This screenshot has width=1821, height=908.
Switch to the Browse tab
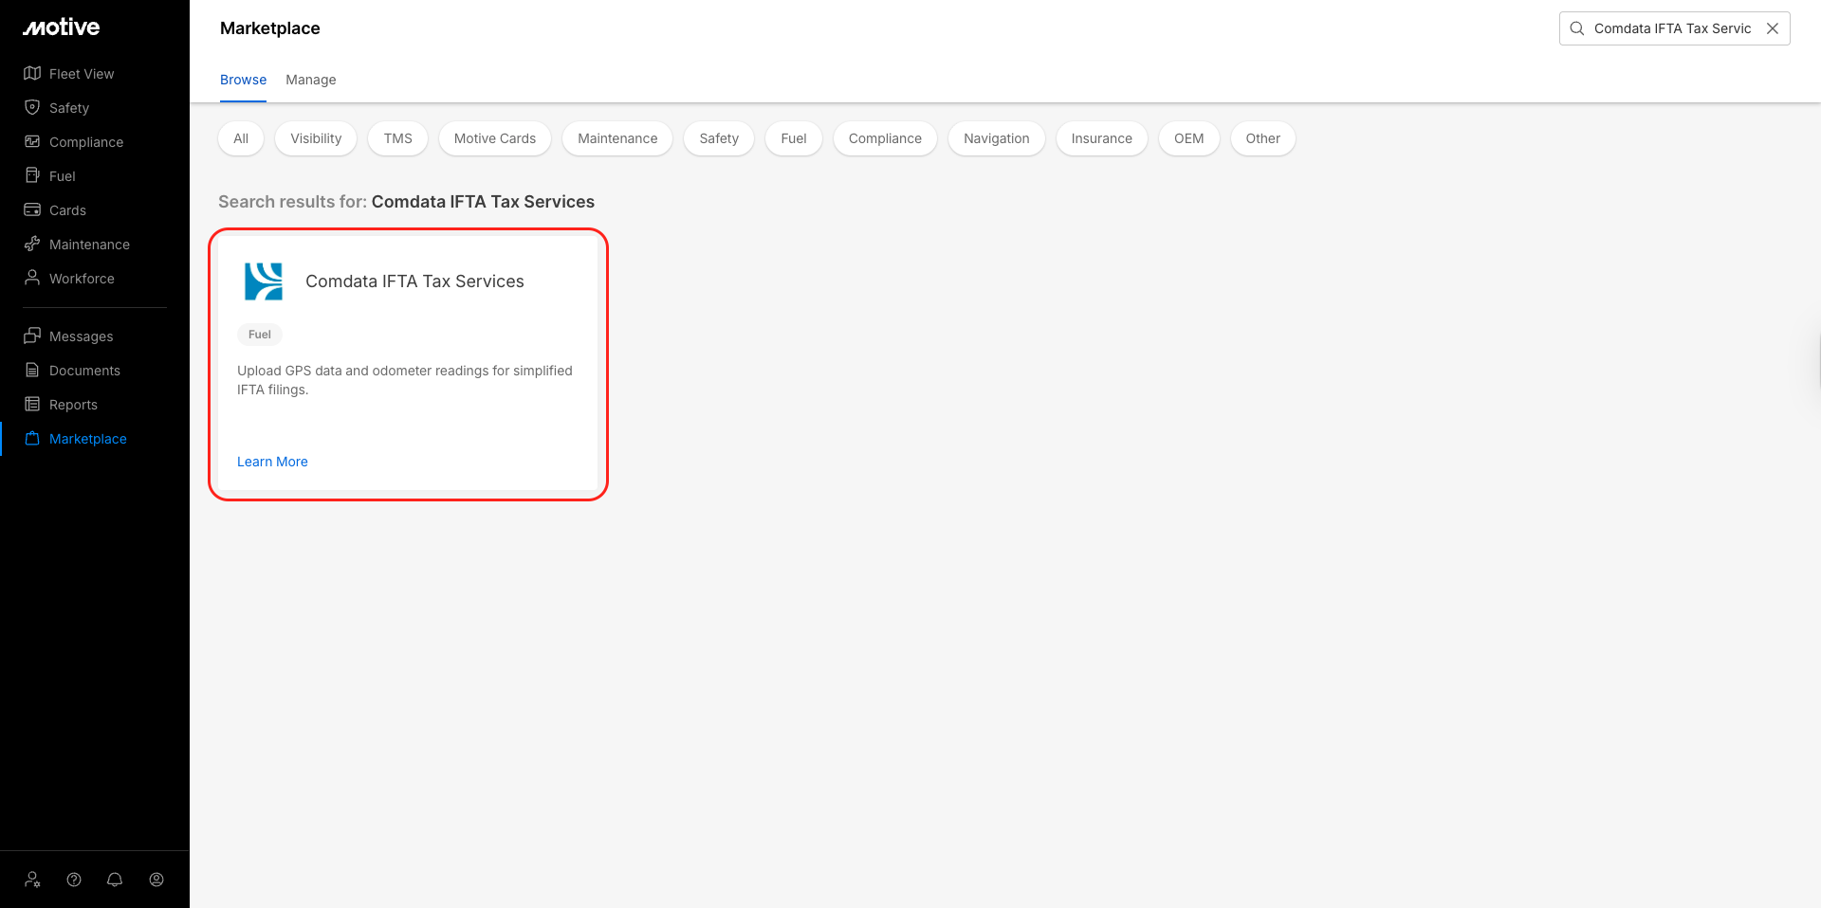pyautogui.click(x=243, y=80)
